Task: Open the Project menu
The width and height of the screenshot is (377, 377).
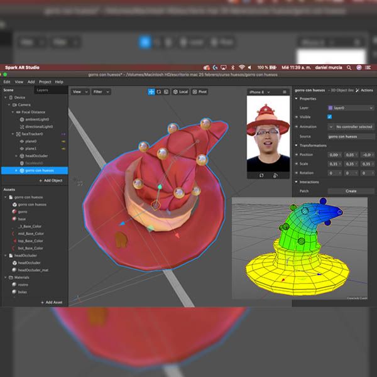Action: 45,82
